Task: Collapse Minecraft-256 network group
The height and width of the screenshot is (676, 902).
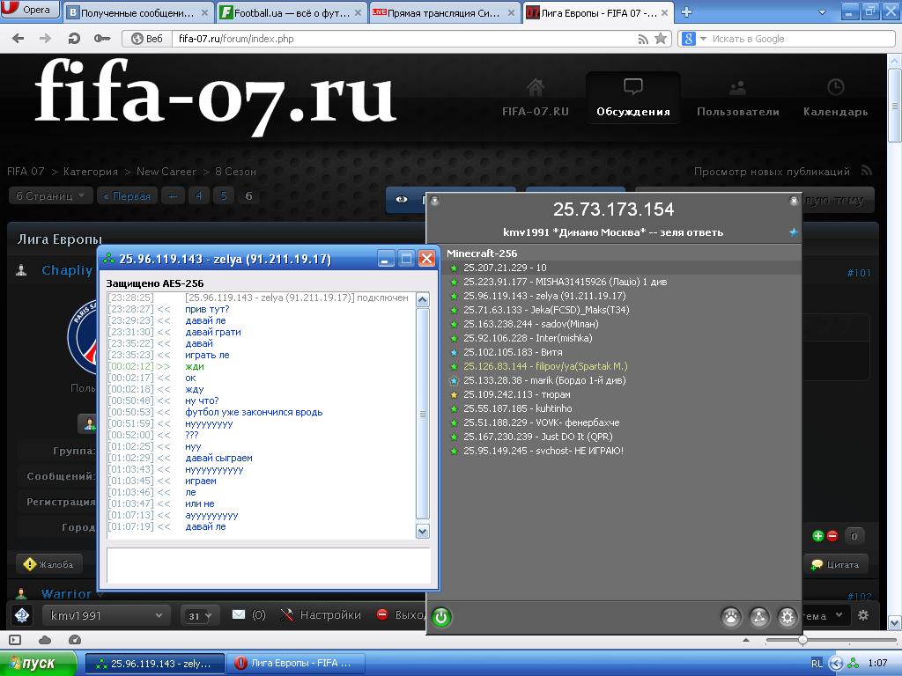Action: (482, 253)
